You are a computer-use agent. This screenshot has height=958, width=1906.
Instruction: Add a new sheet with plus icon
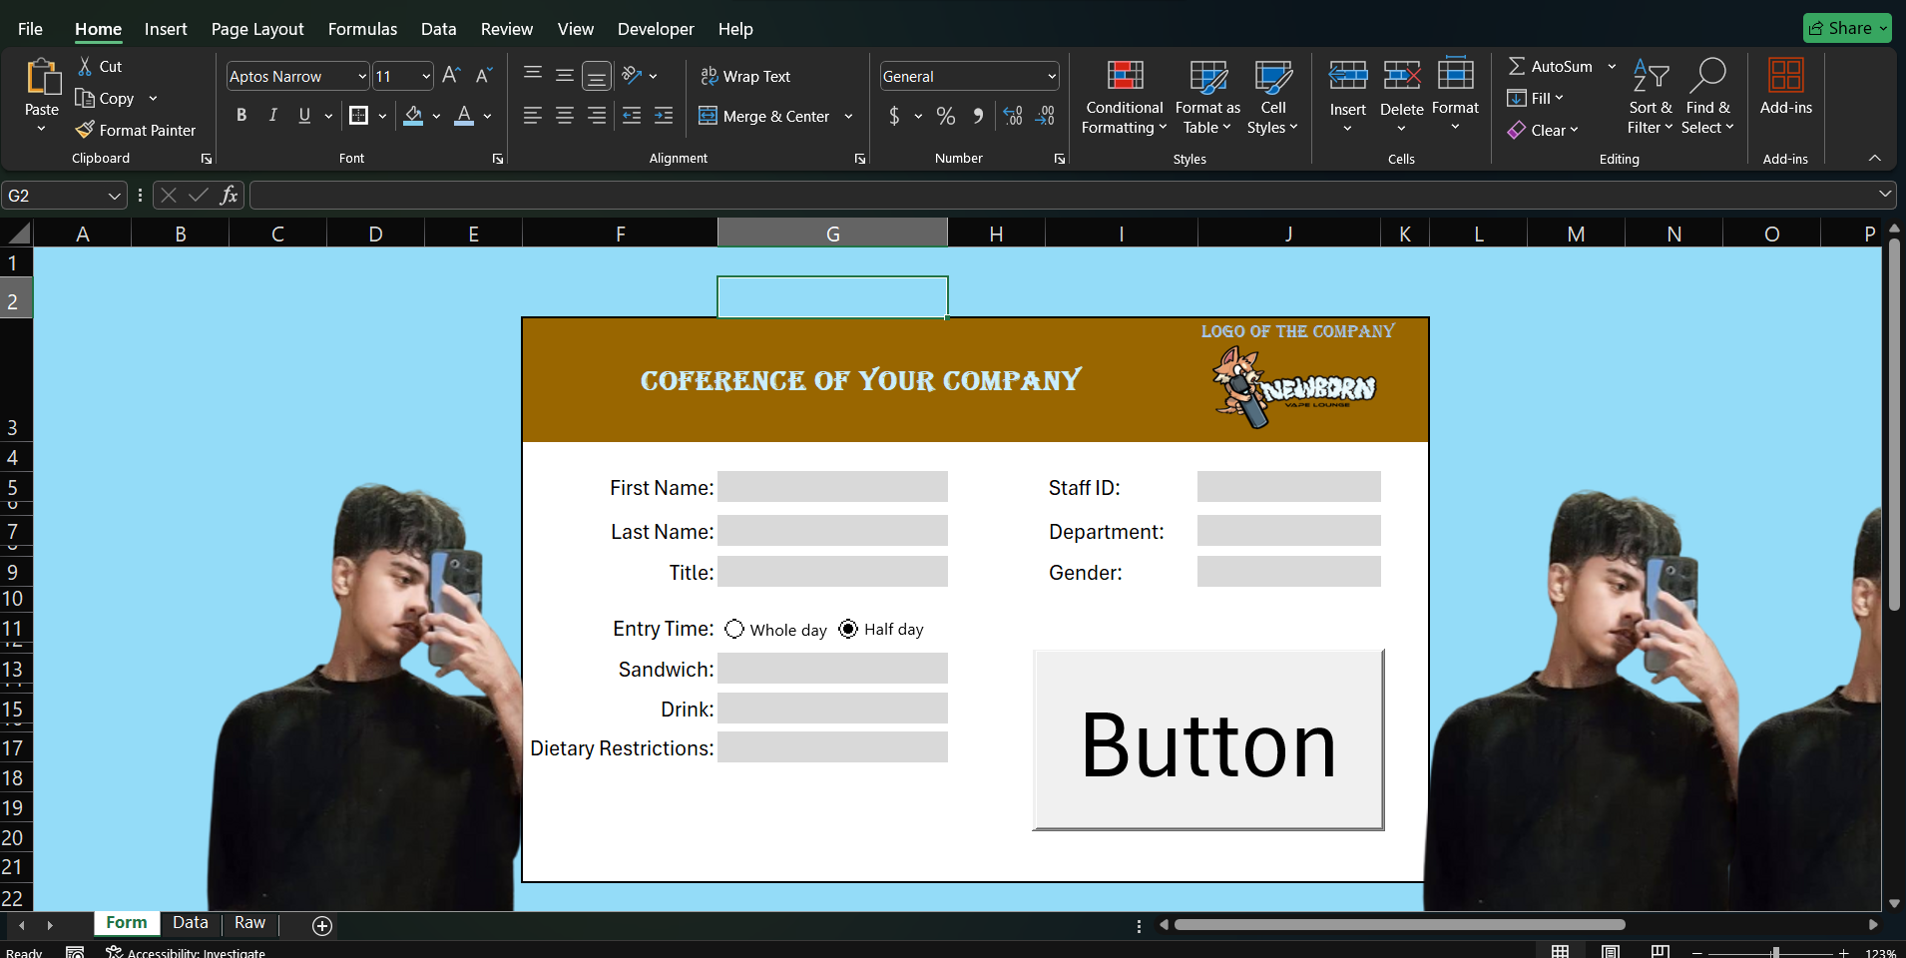tap(322, 926)
